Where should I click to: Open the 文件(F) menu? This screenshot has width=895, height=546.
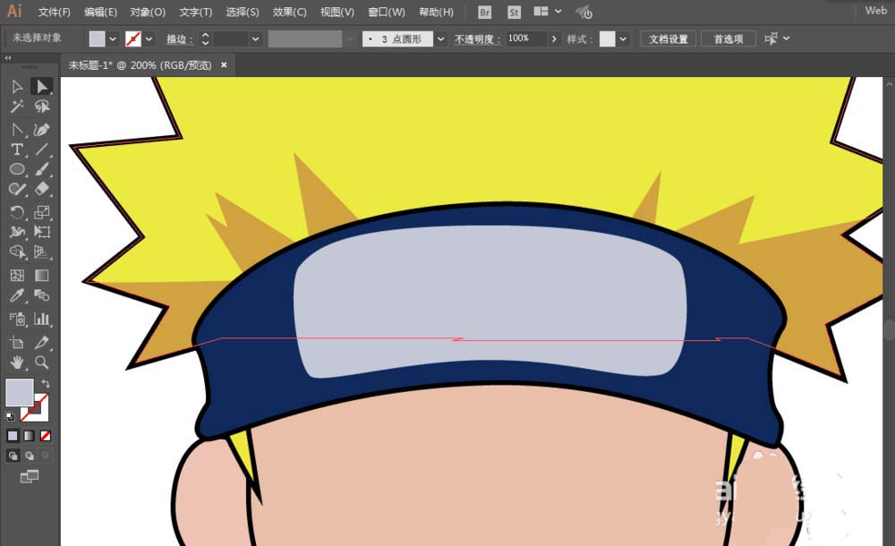(55, 12)
